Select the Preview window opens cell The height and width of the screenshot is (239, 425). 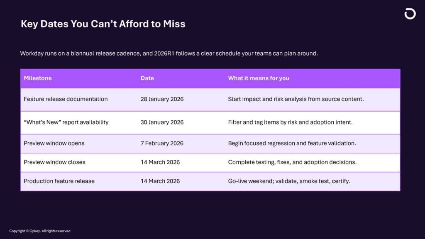point(54,143)
